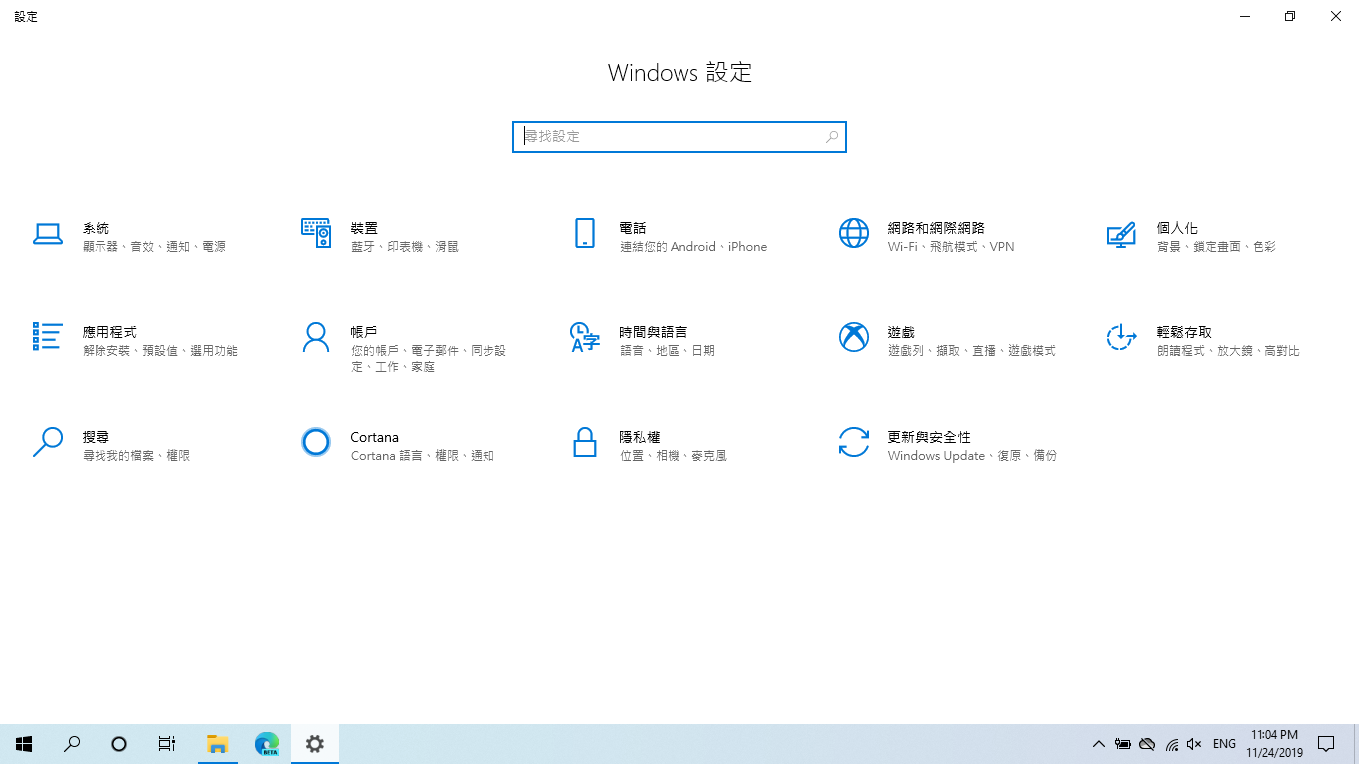This screenshot has height=764, width=1359.
Task: Click the 裝置 title text
Action: tap(364, 228)
